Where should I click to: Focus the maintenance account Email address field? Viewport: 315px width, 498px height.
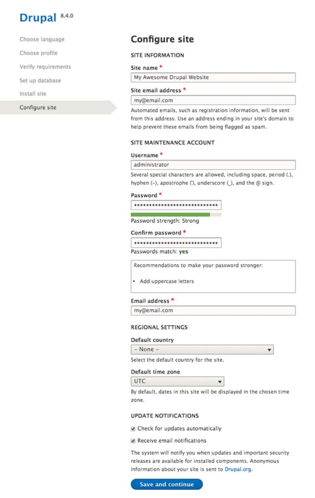213,310
